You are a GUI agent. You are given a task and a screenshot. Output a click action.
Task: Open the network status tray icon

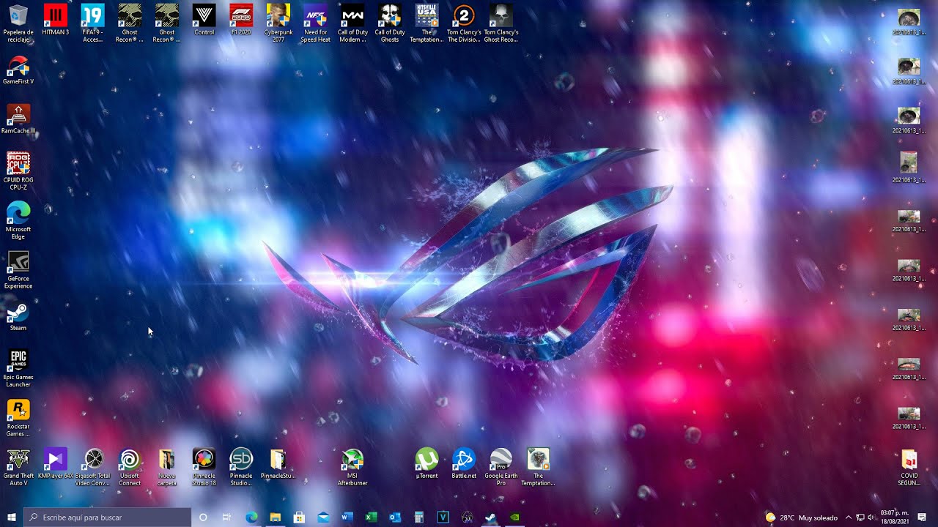click(x=860, y=517)
